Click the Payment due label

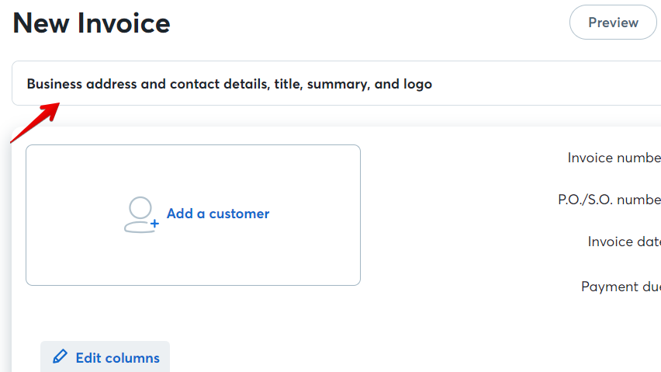click(x=621, y=287)
